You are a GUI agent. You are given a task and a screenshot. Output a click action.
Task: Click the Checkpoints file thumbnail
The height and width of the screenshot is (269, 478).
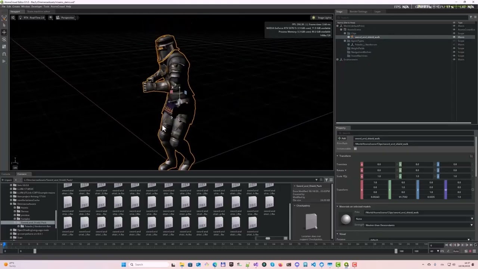tap(311, 221)
